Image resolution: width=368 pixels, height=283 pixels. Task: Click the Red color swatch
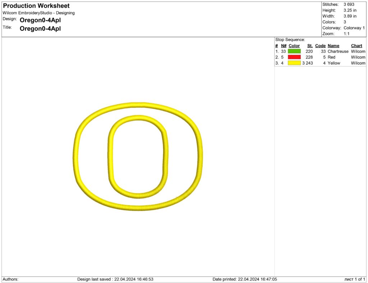pos(294,57)
